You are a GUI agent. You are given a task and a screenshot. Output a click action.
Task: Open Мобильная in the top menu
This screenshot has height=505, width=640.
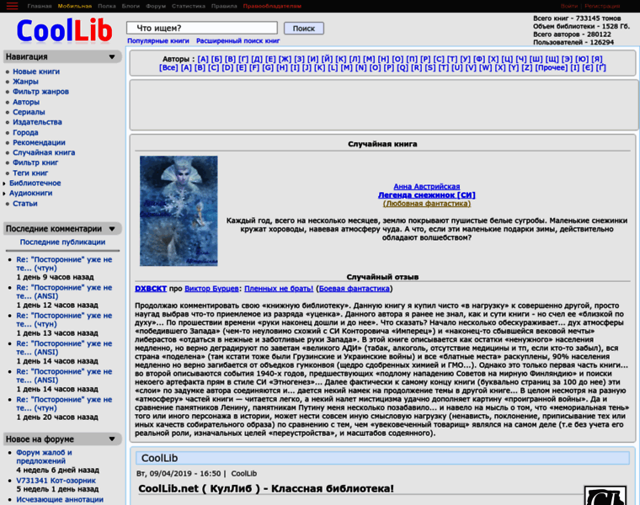[x=75, y=6]
